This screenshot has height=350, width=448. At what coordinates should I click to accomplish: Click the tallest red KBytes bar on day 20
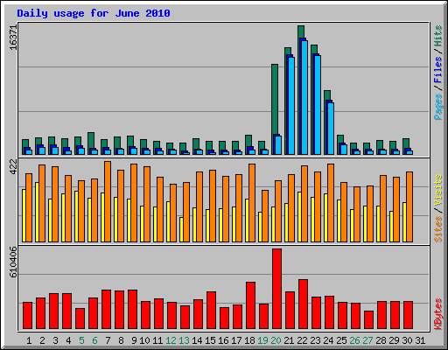point(276,289)
